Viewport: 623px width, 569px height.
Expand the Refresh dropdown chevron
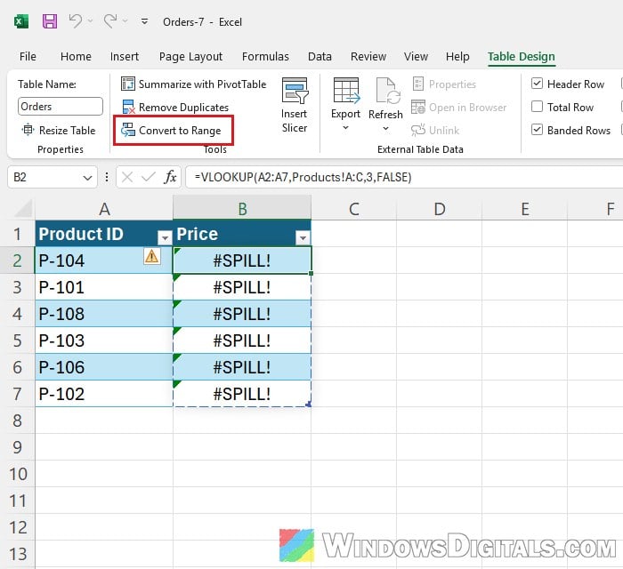click(385, 129)
